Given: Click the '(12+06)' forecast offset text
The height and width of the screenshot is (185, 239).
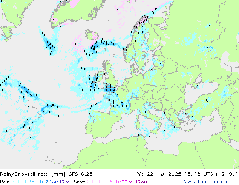Looking at the screenshot, I should tap(227, 174).
